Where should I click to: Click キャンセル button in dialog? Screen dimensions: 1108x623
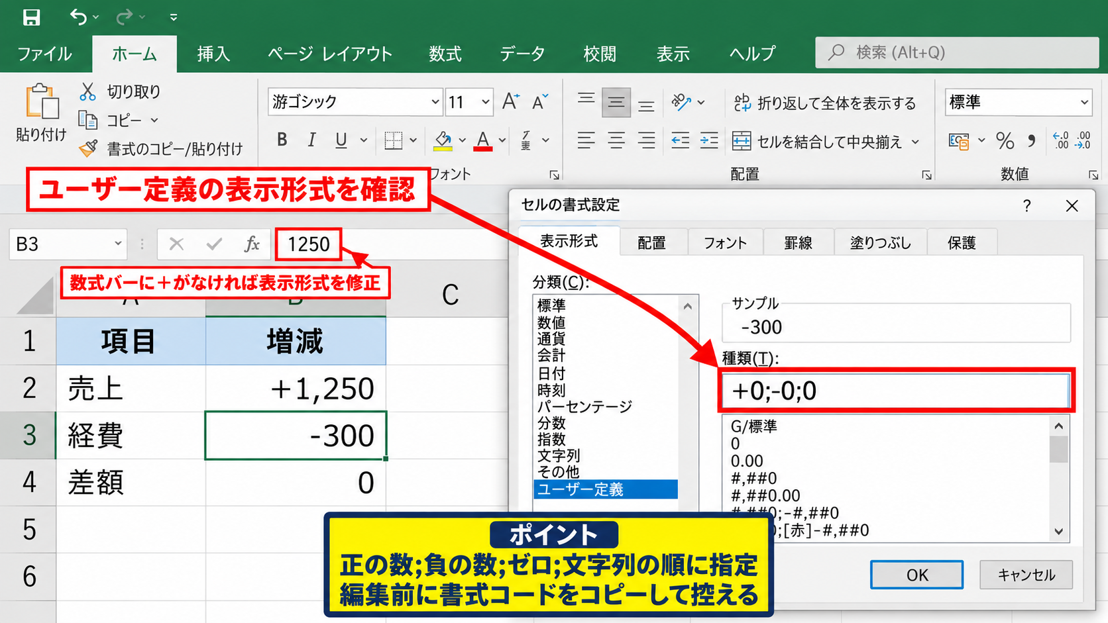(x=1026, y=575)
